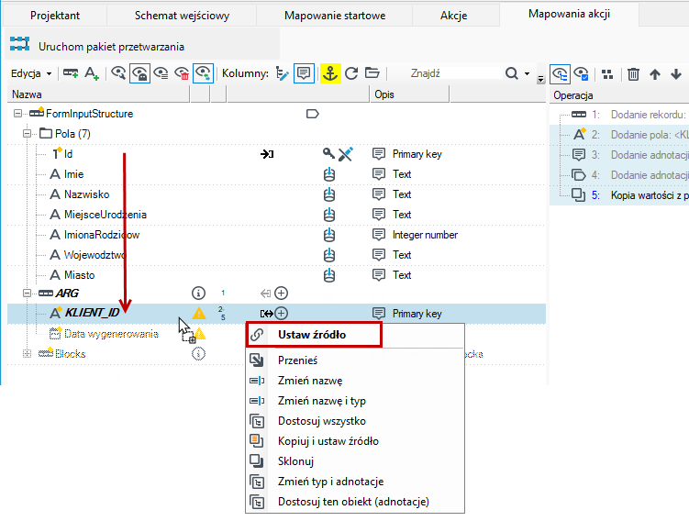Choose Ustaw źródło from context menu
The width and height of the screenshot is (689, 532).
click(314, 335)
